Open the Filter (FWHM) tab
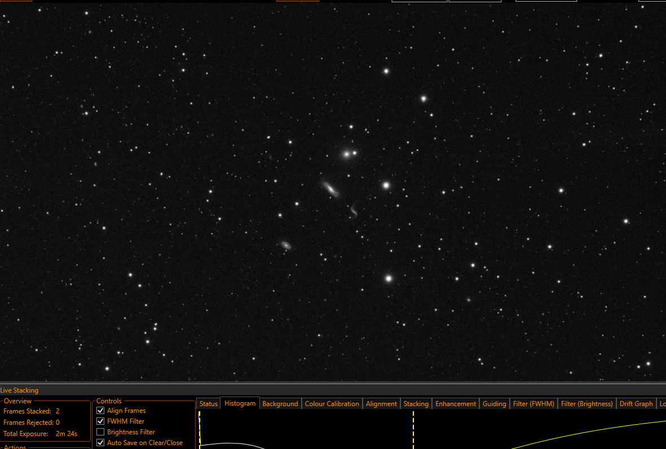 [x=533, y=403]
